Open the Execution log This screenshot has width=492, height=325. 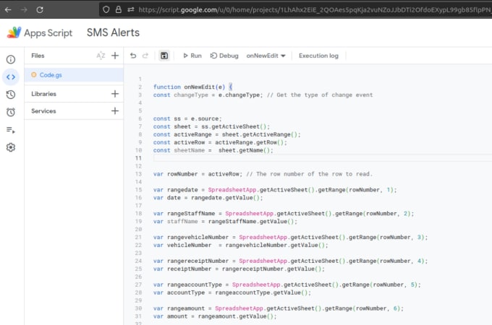(x=318, y=56)
